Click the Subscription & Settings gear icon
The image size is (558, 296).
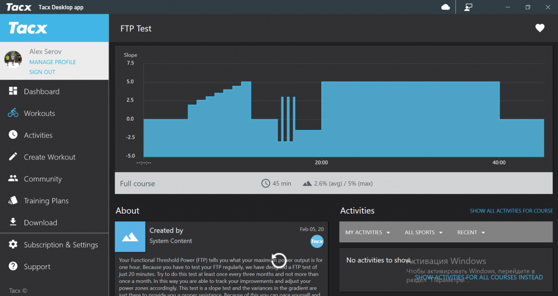click(13, 244)
